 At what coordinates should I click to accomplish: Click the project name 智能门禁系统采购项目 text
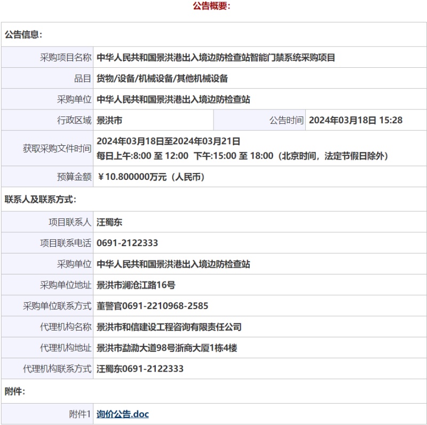tap(216, 58)
